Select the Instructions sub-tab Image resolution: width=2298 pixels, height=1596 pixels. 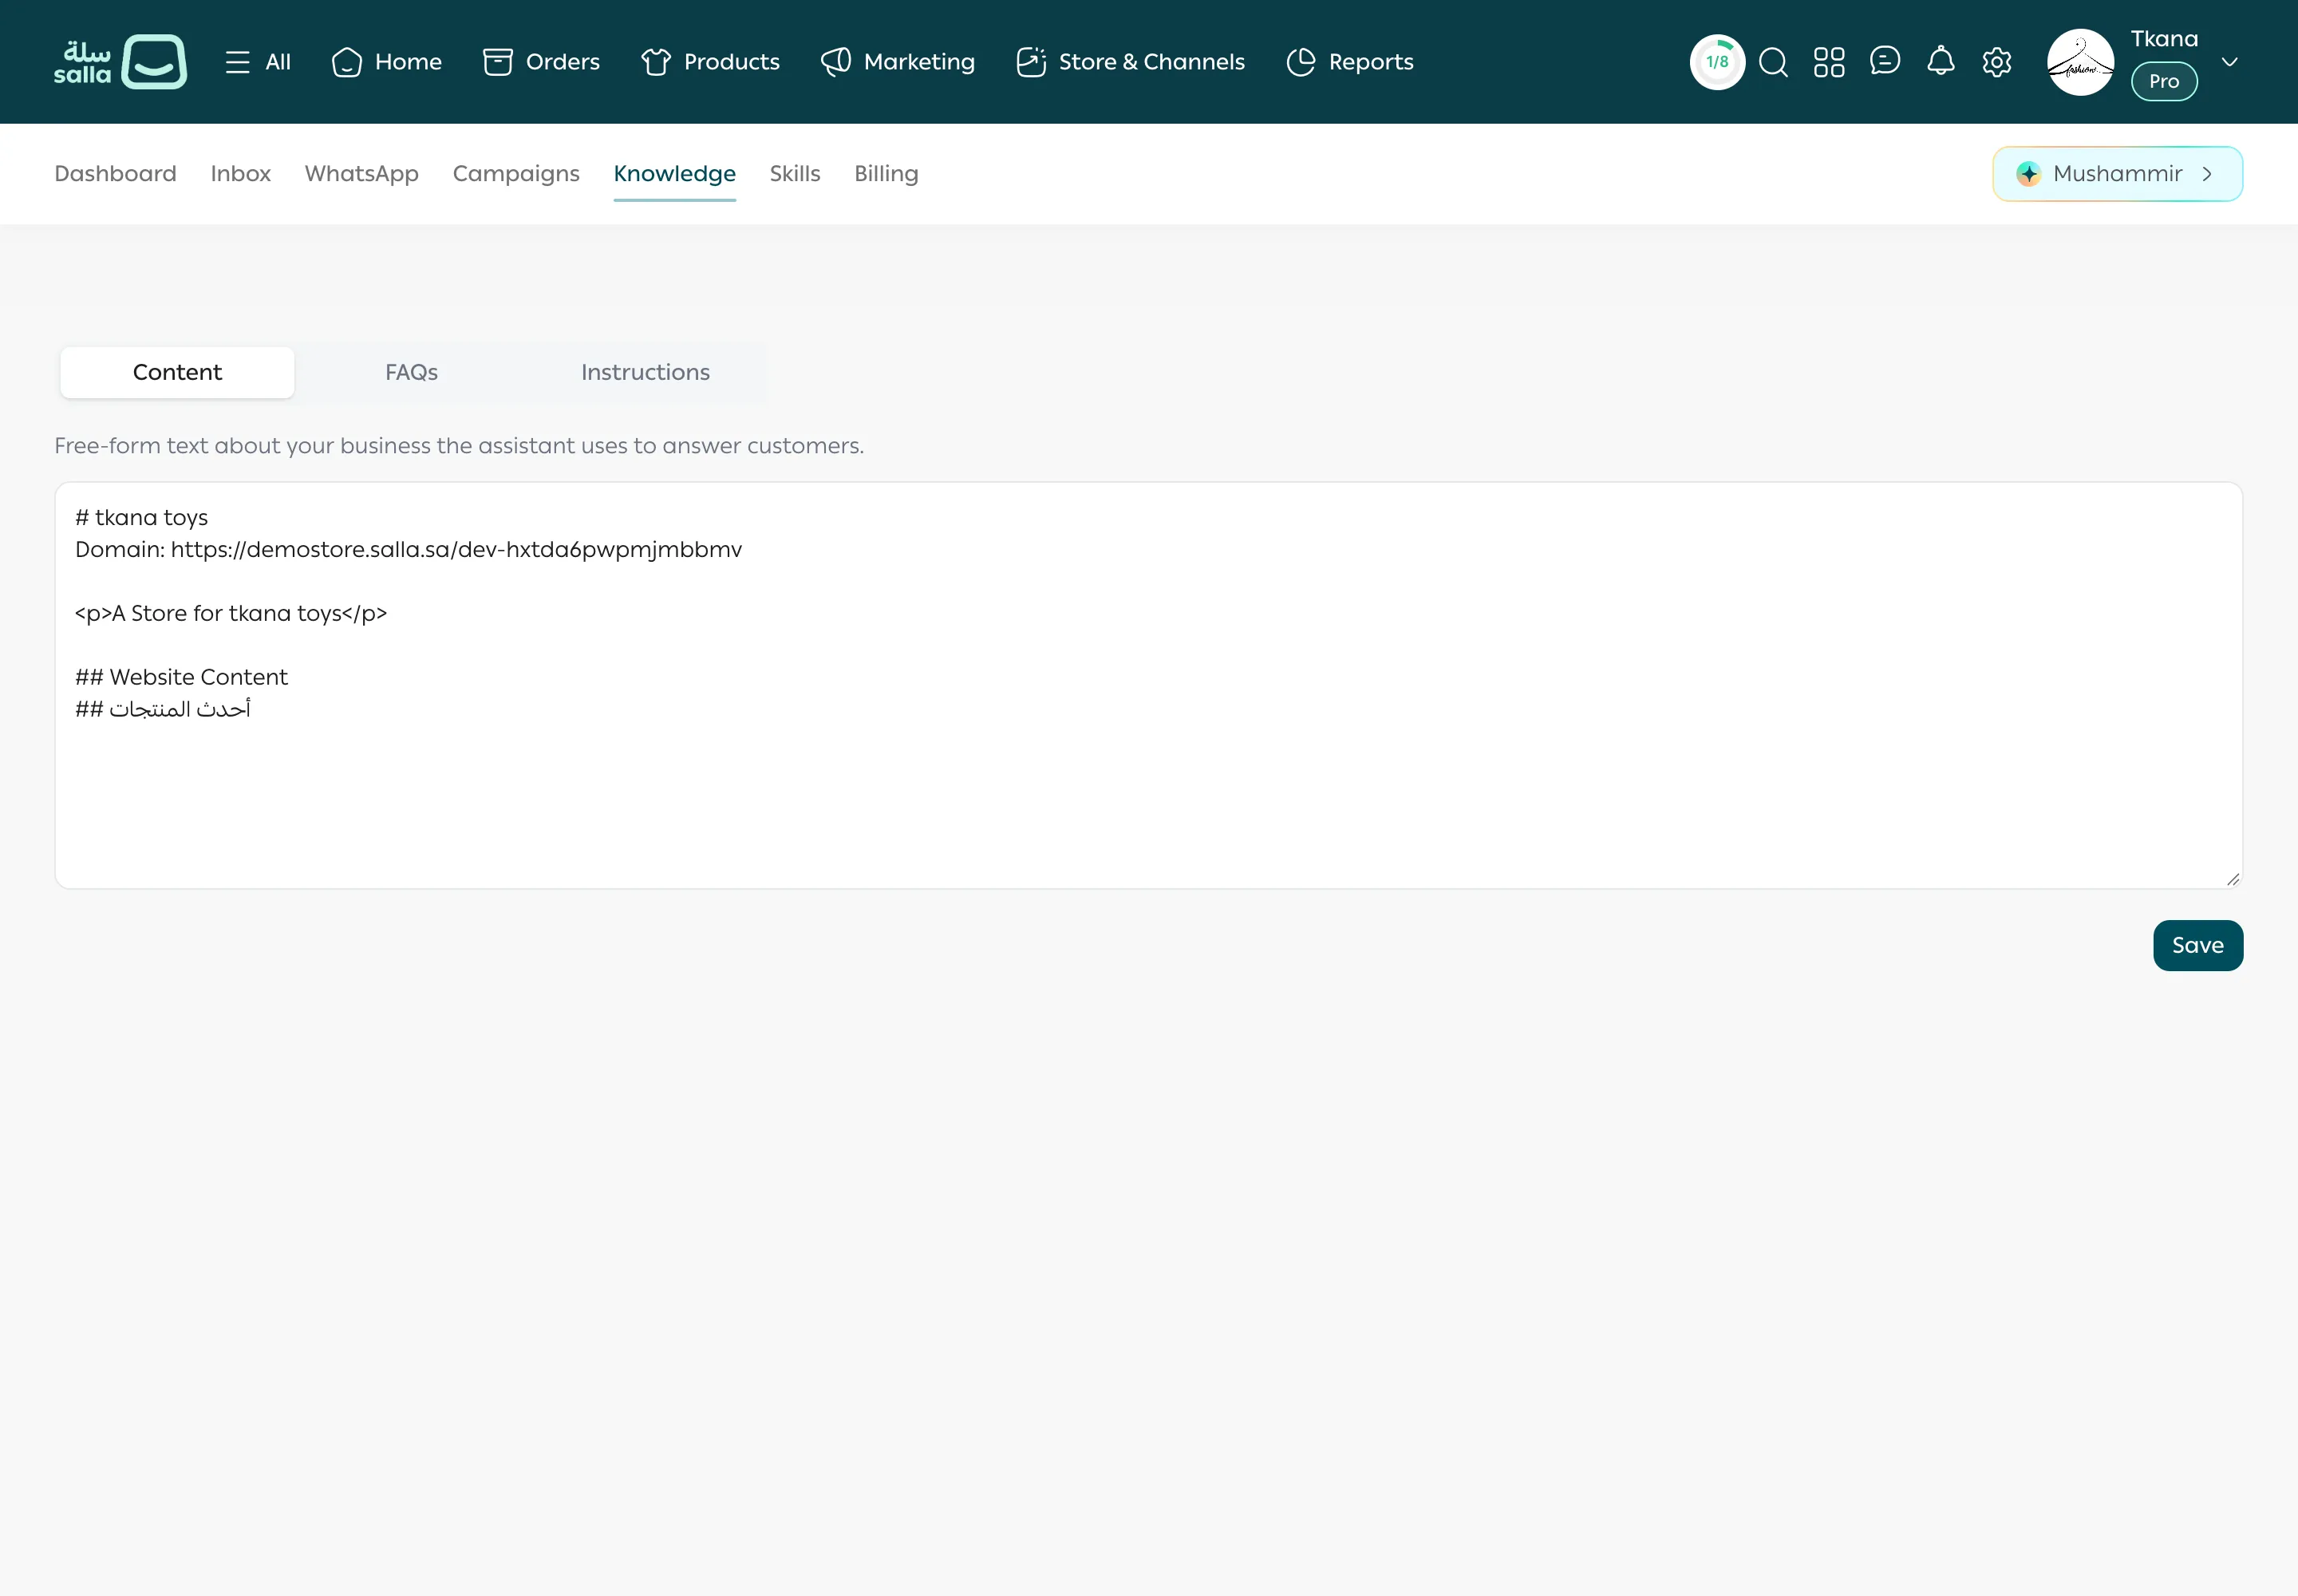pyautogui.click(x=645, y=372)
